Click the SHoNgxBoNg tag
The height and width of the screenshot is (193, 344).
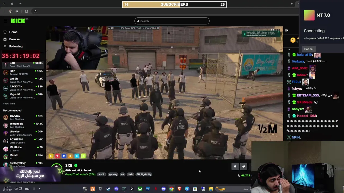click(144, 174)
